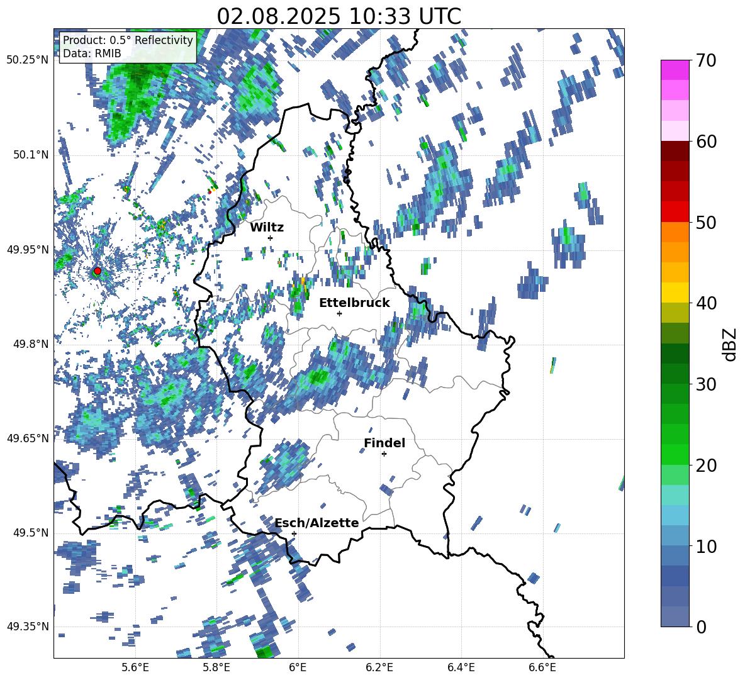Click the 49.65°N latitude label
Viewport: 745px width, 680px height.
pos(28,438)
